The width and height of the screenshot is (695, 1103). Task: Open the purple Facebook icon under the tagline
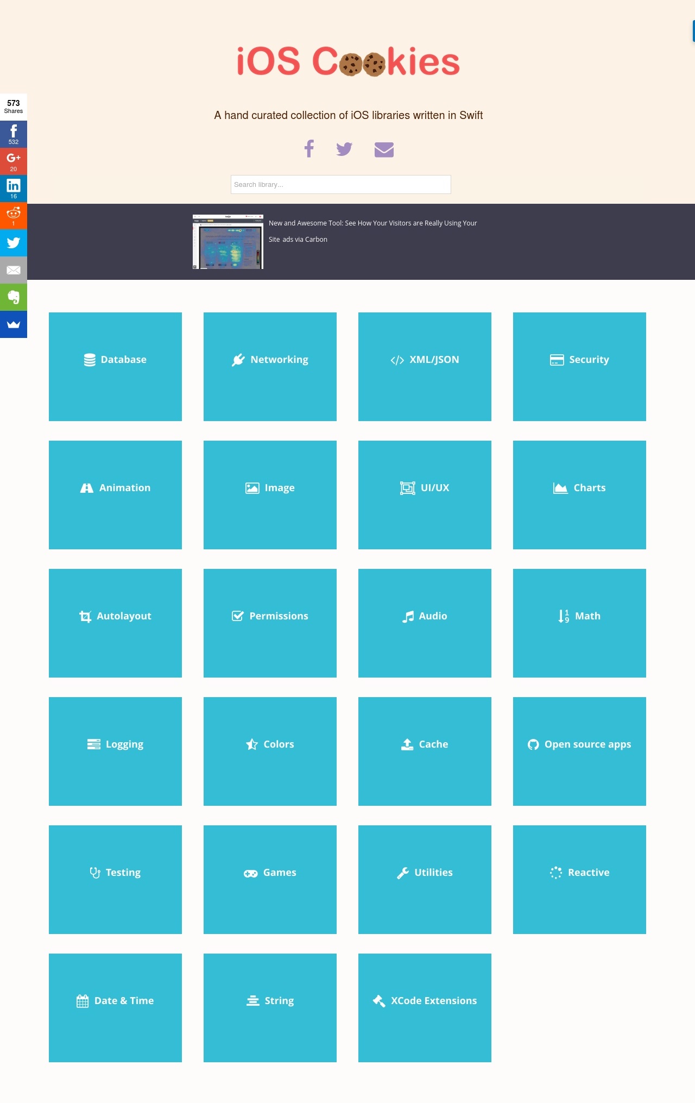pos(309,148)
